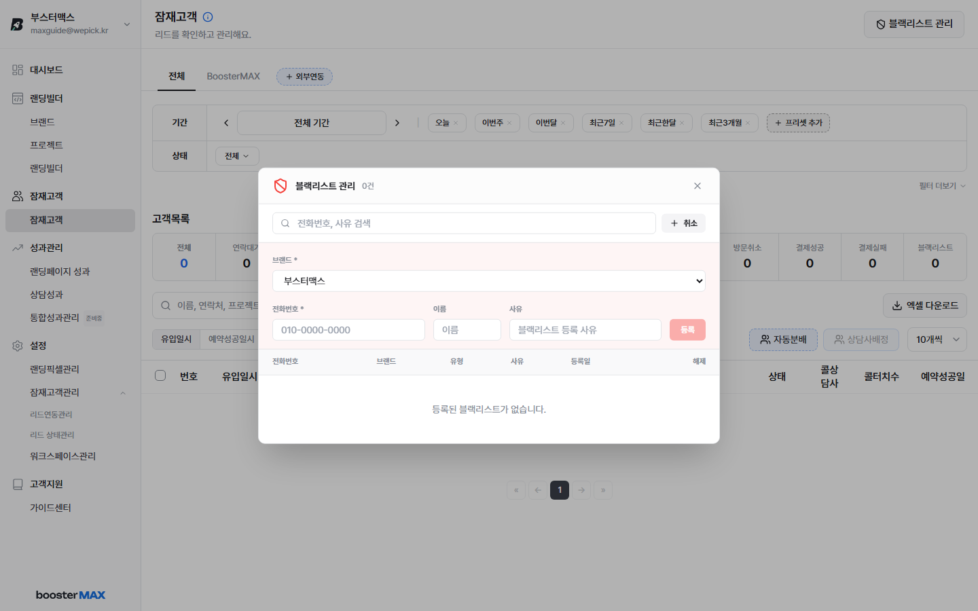Open the 상태 전체 dropdown
This screenshot has width=978, height=611.
coord(237,156)
